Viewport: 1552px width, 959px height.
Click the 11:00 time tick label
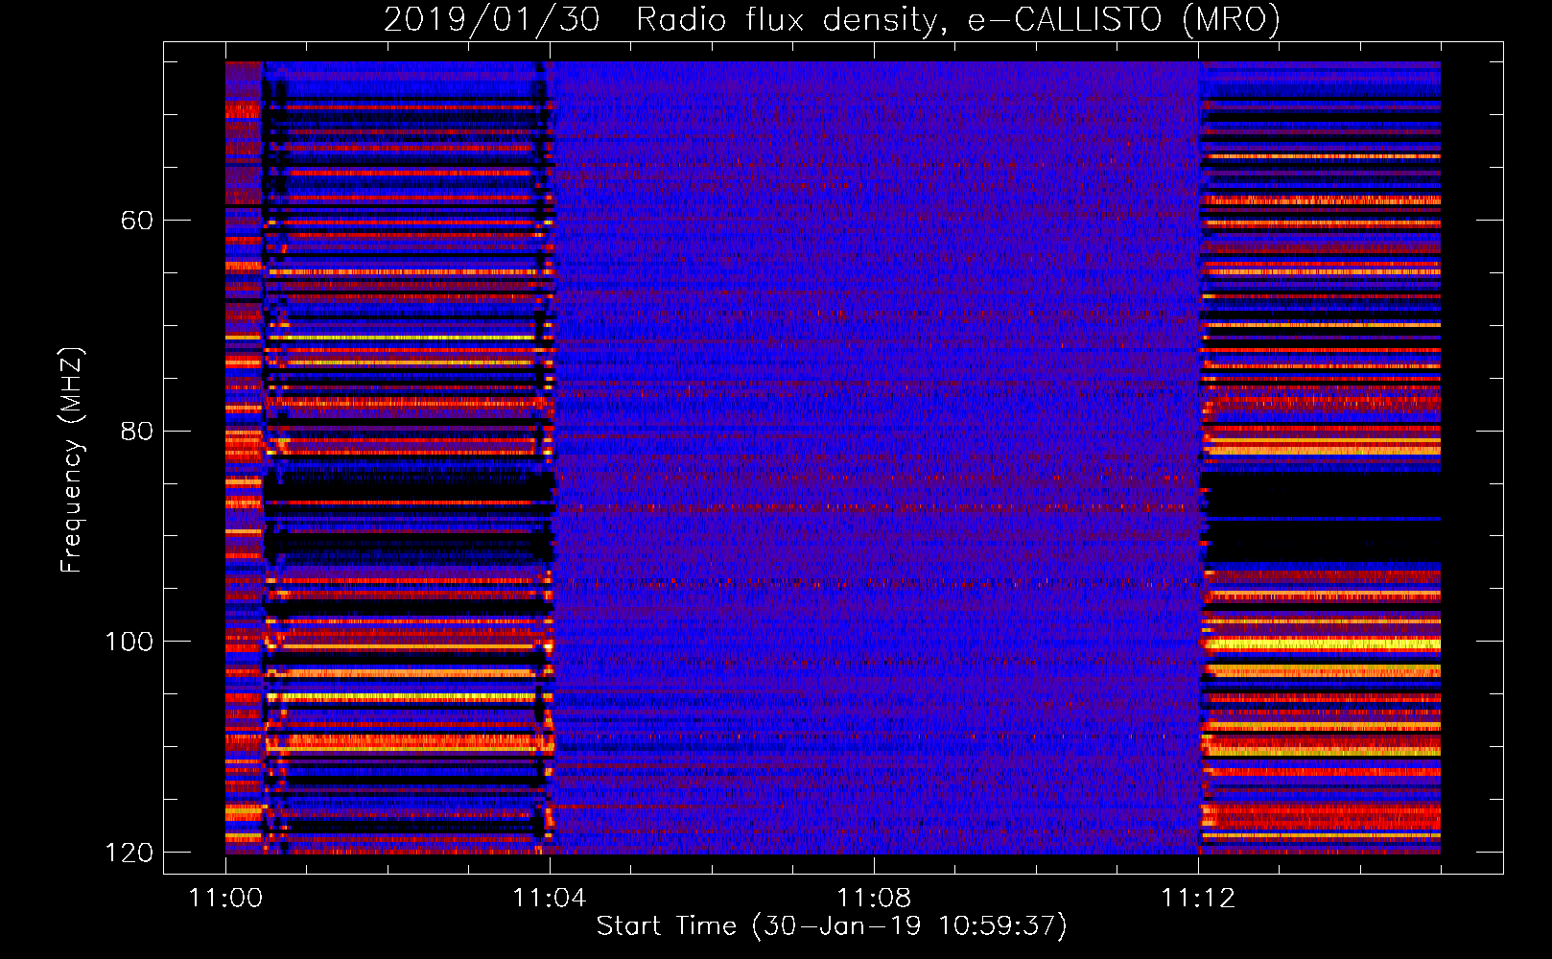click(x=225, y=898)
